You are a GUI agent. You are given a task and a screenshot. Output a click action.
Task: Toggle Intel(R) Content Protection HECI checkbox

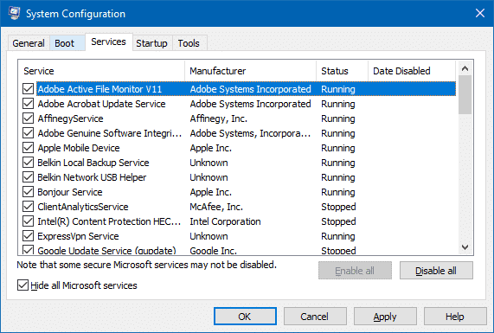click(x=28, y=221)
